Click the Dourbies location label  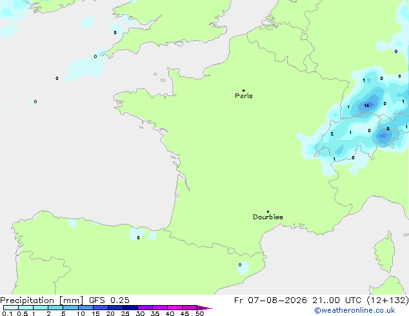point(268,217)
